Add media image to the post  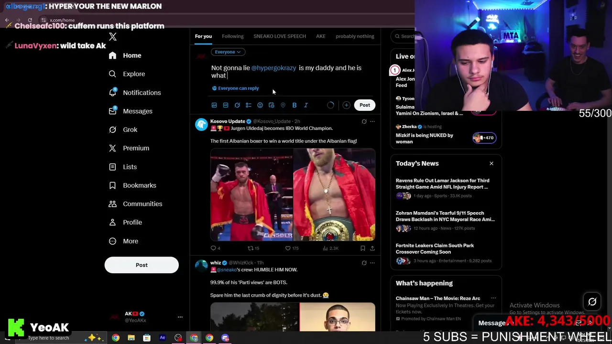(214, 105)
